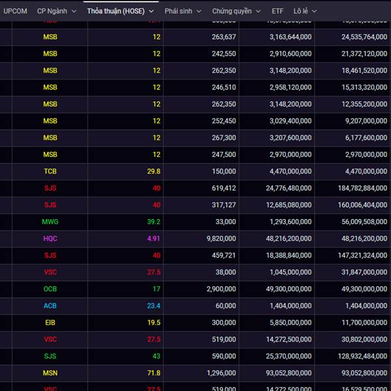Screen dimensions: 391x391
Task: Select MSB row with volume 242,550
Action: [195, 53]
